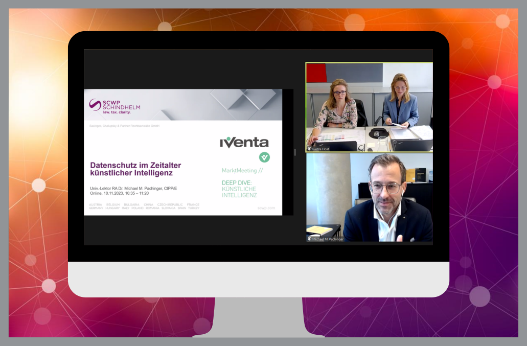This screenshot has width=527, height=346.
Task: Click the green checkmark badge under Iventa logo
Action: (x=264, y=157)
